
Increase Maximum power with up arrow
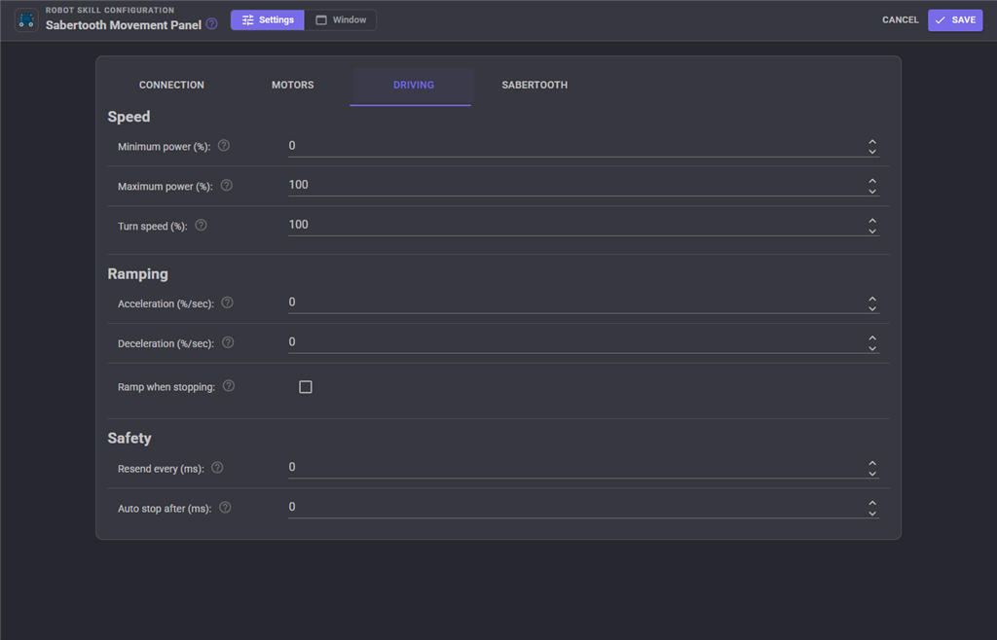(872, 181)
